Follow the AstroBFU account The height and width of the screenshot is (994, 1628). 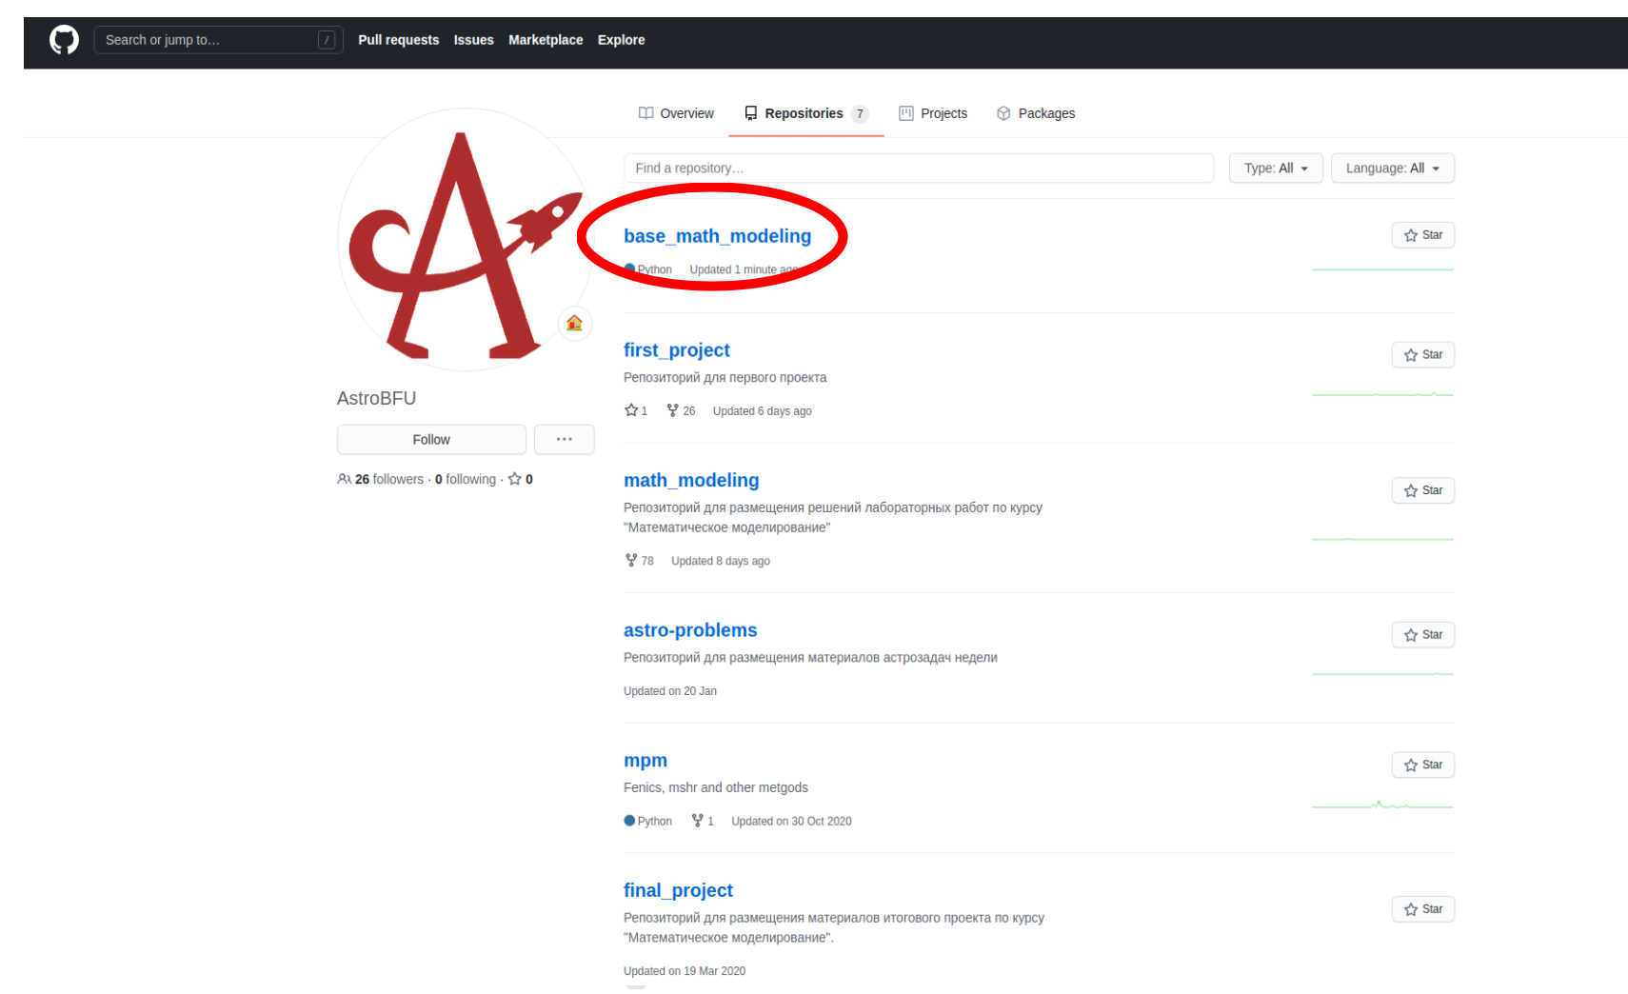coord(431,440)
